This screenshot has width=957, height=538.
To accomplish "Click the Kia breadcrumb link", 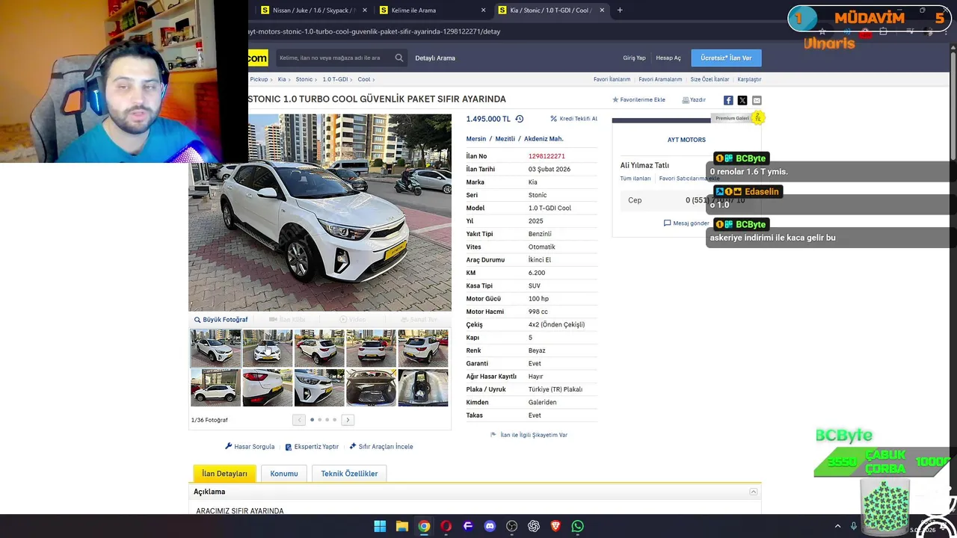I will [x=282, y=79].
